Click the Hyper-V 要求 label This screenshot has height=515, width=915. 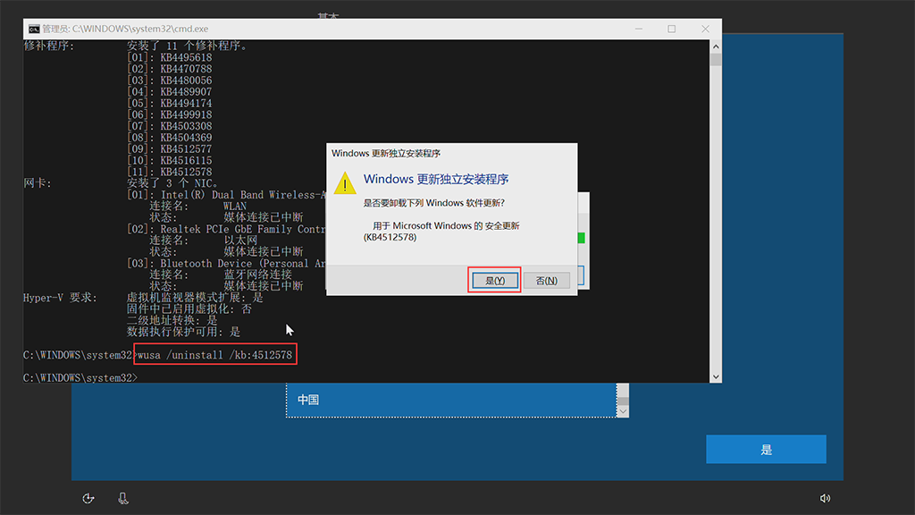pyautogui.click(x=60, y=298)
